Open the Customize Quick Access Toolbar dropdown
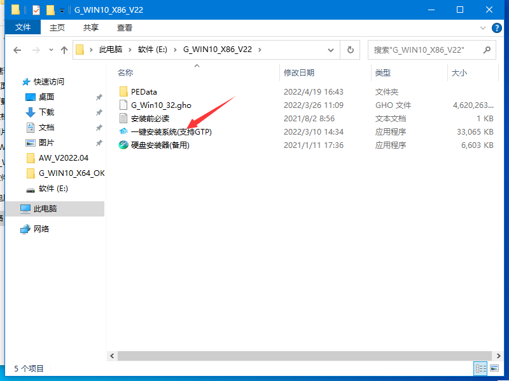The image size is (509, 381). pyautogui.click(x=61, y=10)
